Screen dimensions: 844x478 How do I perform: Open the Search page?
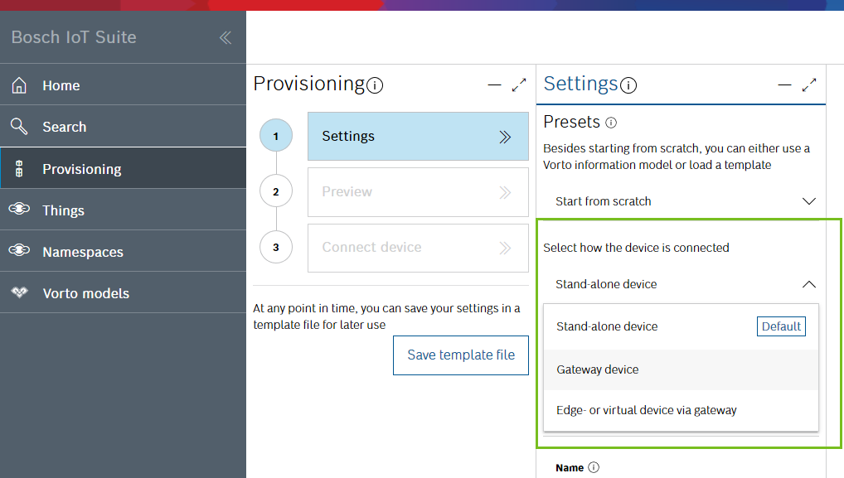tap(124, 127)
